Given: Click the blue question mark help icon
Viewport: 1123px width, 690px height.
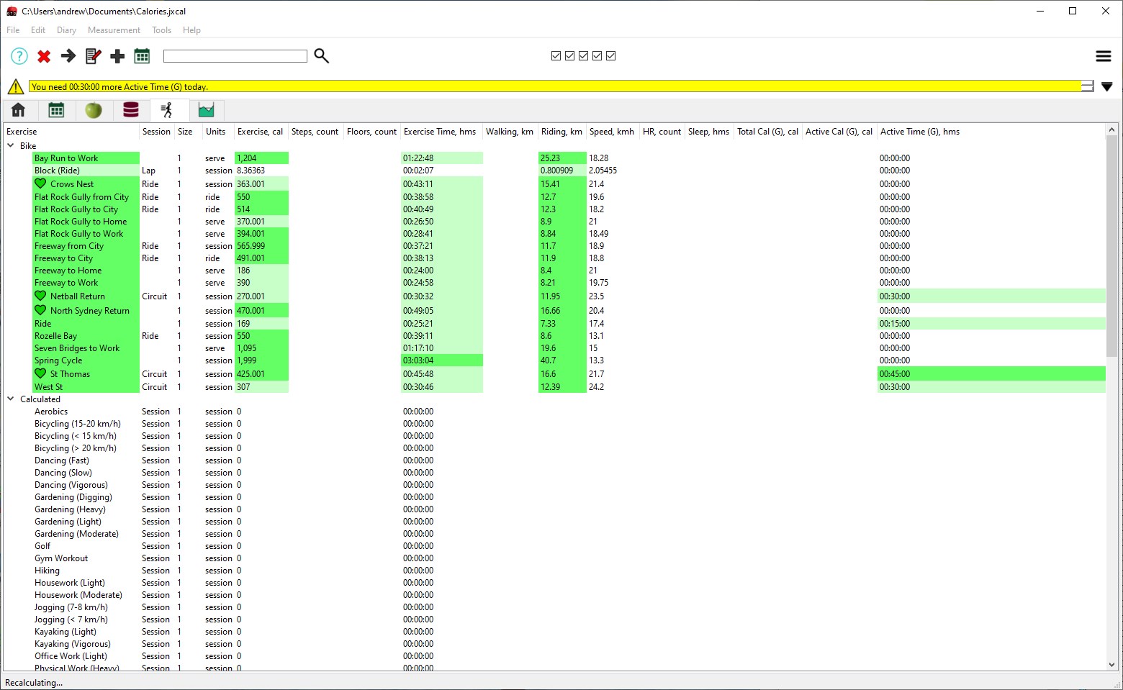Looking at the screenshot, I should (x=19, y=56).
